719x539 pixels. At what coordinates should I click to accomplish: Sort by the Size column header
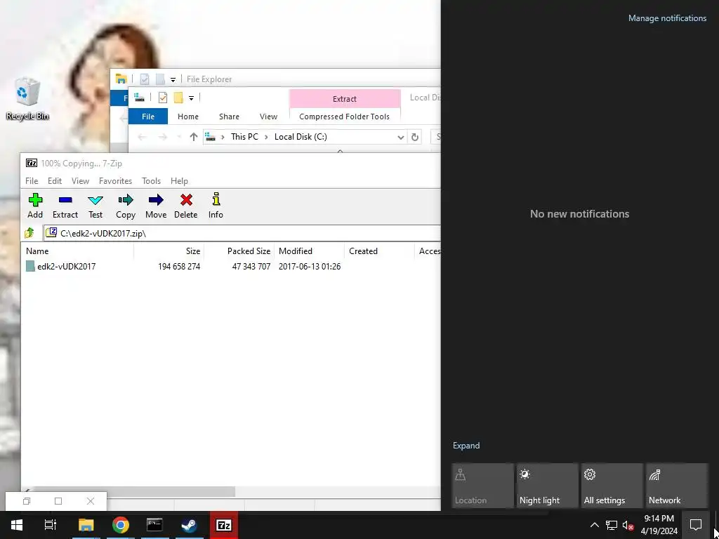[169, 251]
